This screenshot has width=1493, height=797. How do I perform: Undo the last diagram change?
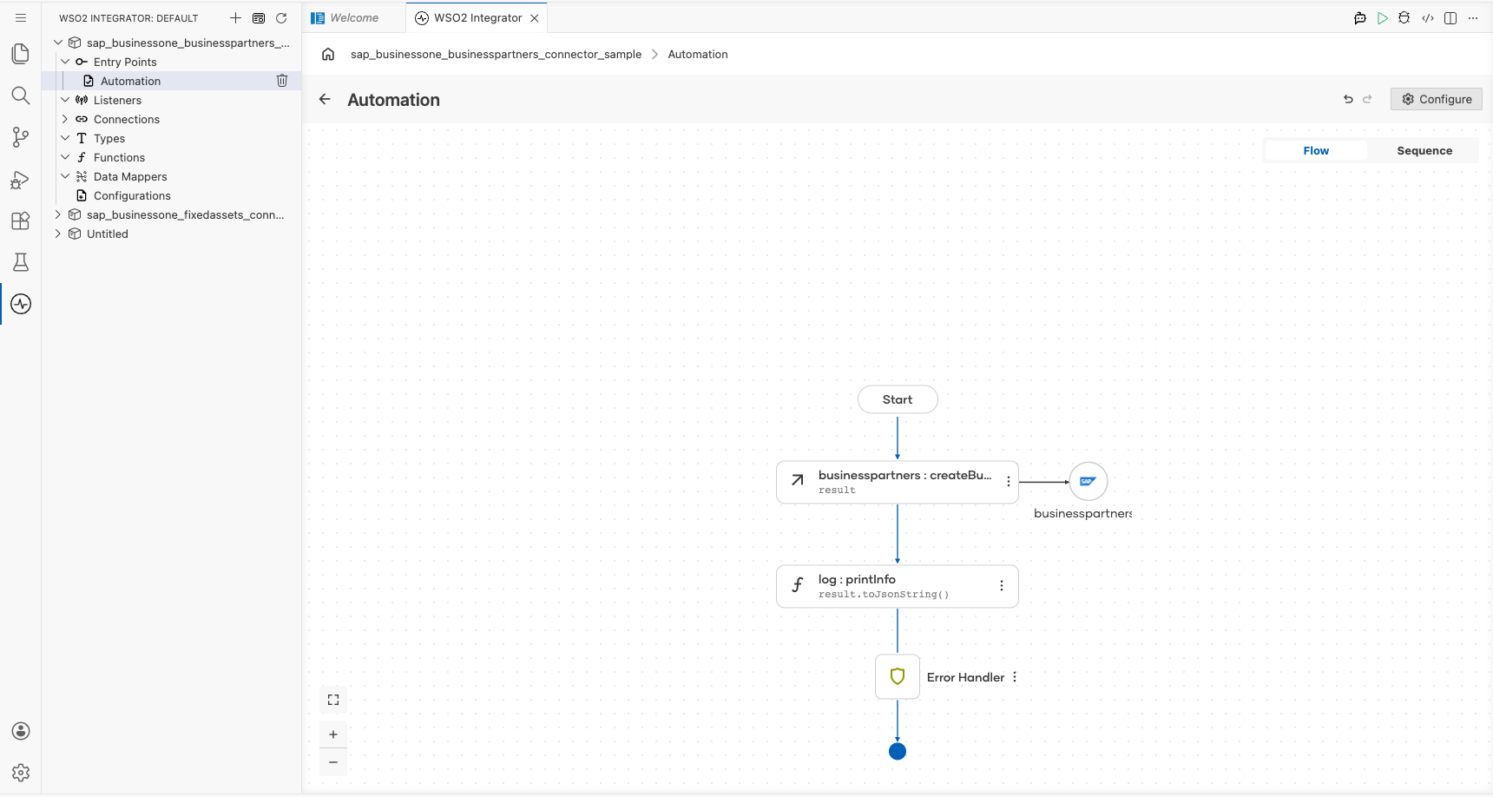1348,99
